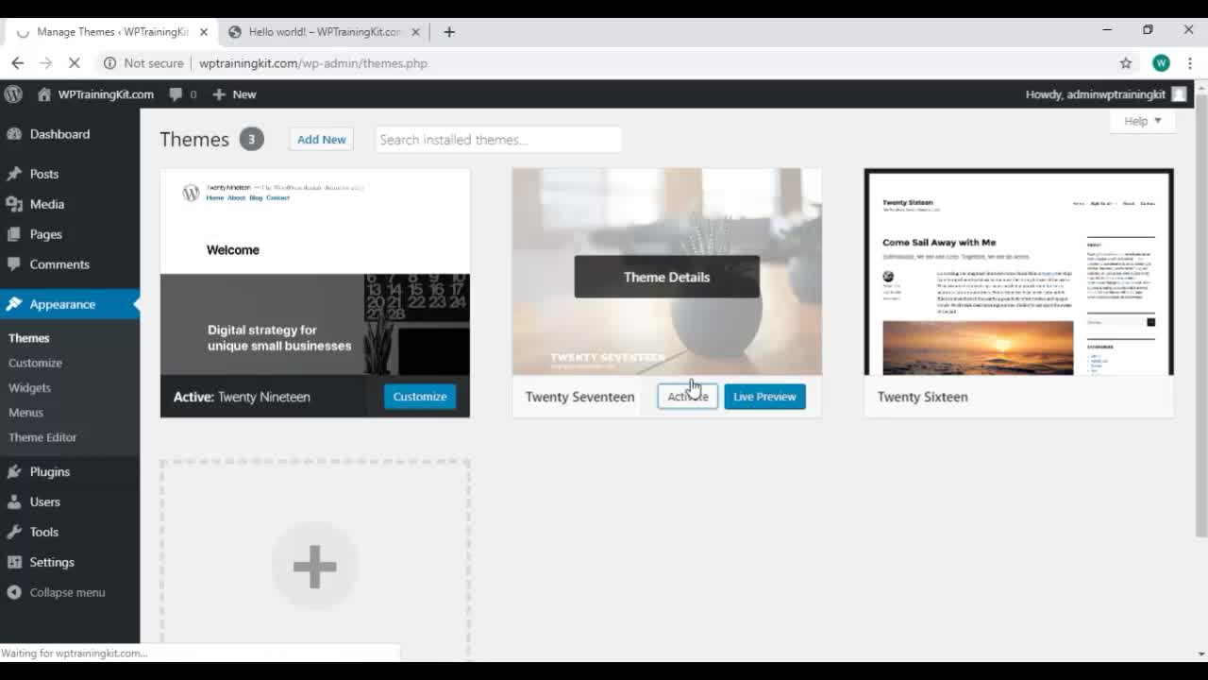Live Preview the Twenty Seventeen theme
Image resolution: width=1208 pixels, height=680 pixels.
click(764, 397)
